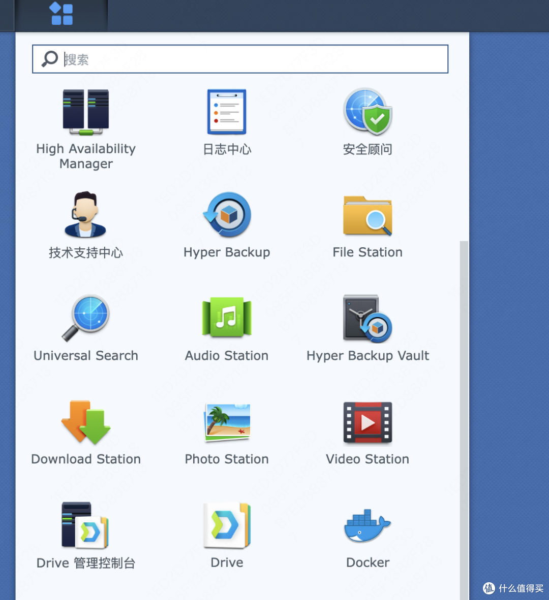
Task: Launch the Hyper Backup icon
Action: pos(227,215)
